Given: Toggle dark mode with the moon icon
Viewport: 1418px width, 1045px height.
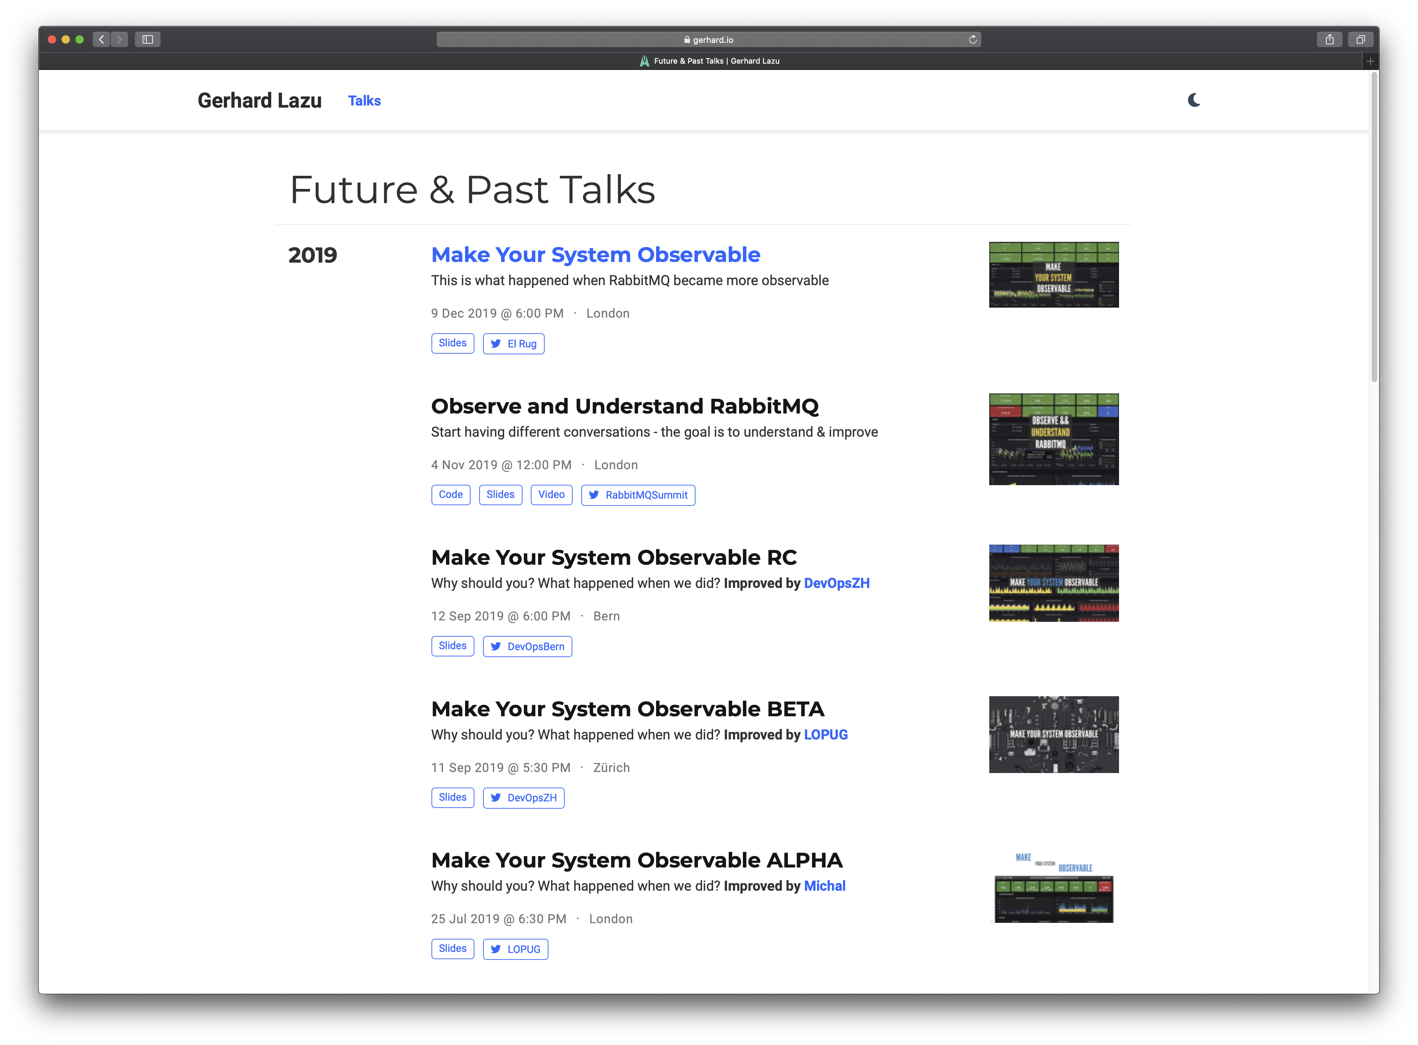Looking at the screenshot, I should coord(1193,100).
